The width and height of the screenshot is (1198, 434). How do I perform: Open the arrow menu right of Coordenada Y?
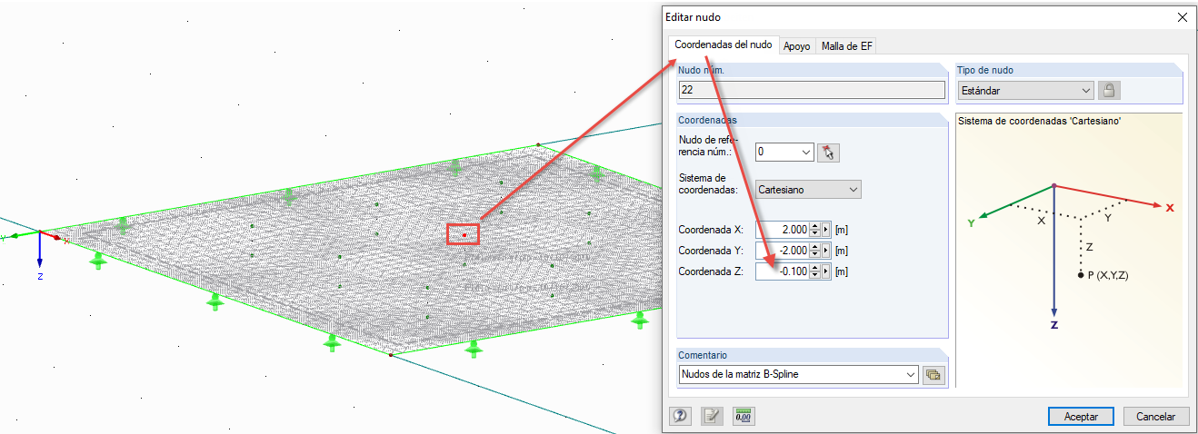pyautogui.click(x=825, y=251)
